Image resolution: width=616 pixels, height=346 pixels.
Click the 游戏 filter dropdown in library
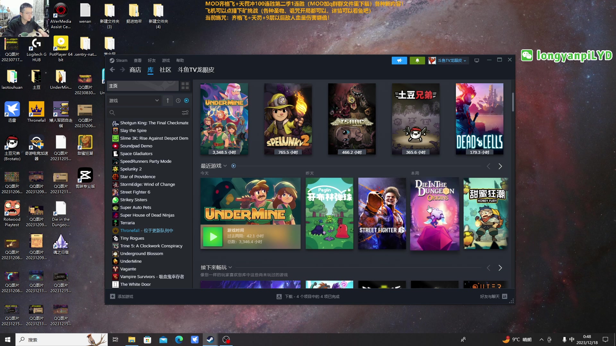134,100
